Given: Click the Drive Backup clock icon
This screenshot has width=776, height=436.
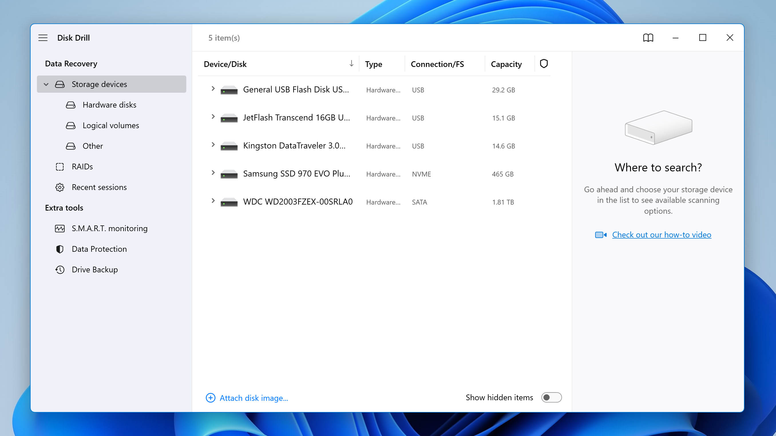Looking at the screenshot, I should [60, 269].
